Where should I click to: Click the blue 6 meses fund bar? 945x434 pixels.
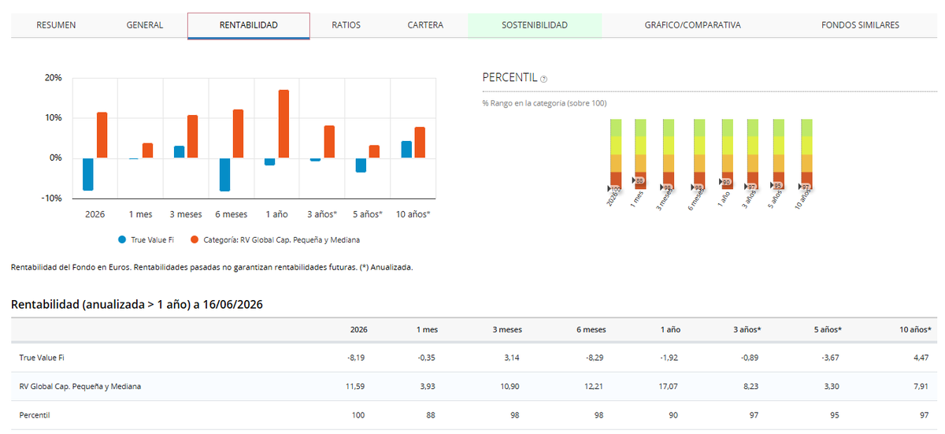click(224, 174)
